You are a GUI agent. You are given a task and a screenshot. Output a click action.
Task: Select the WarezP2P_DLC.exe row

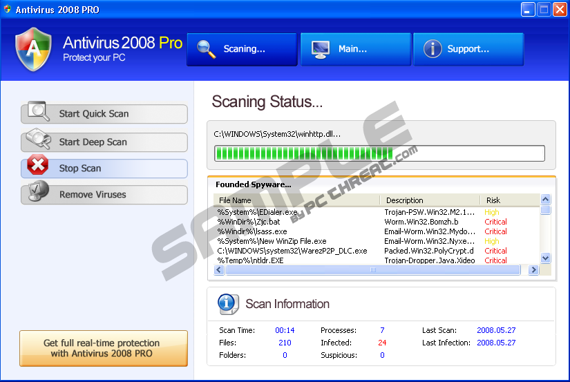[x=377, y=251]
